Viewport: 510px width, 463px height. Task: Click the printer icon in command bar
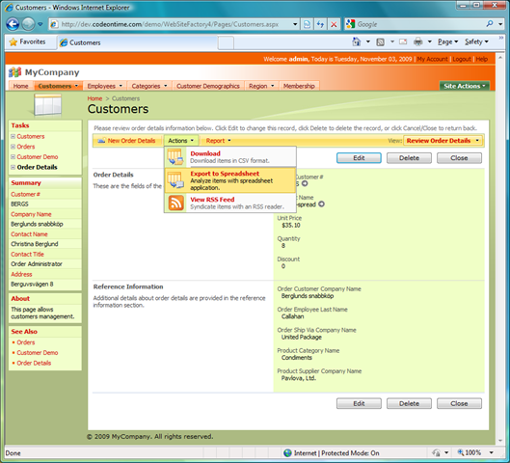point(418,41)
